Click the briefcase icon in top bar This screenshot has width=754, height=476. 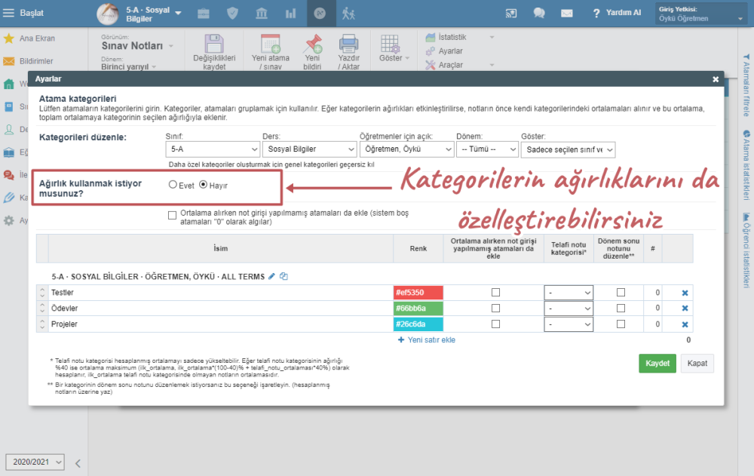(x=204, y=14)
